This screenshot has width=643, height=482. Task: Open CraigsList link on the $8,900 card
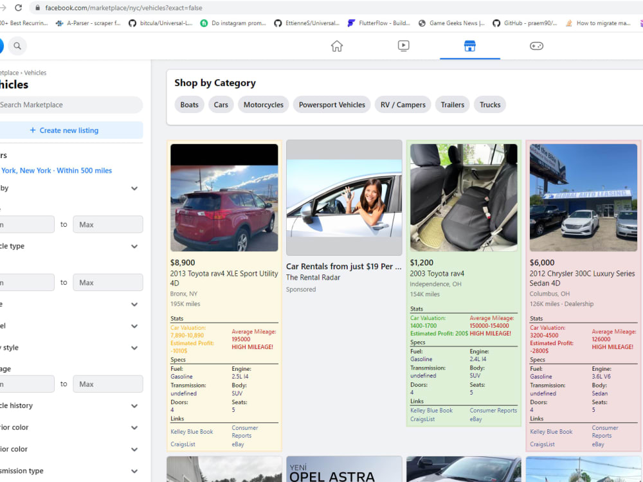(183, 444)
